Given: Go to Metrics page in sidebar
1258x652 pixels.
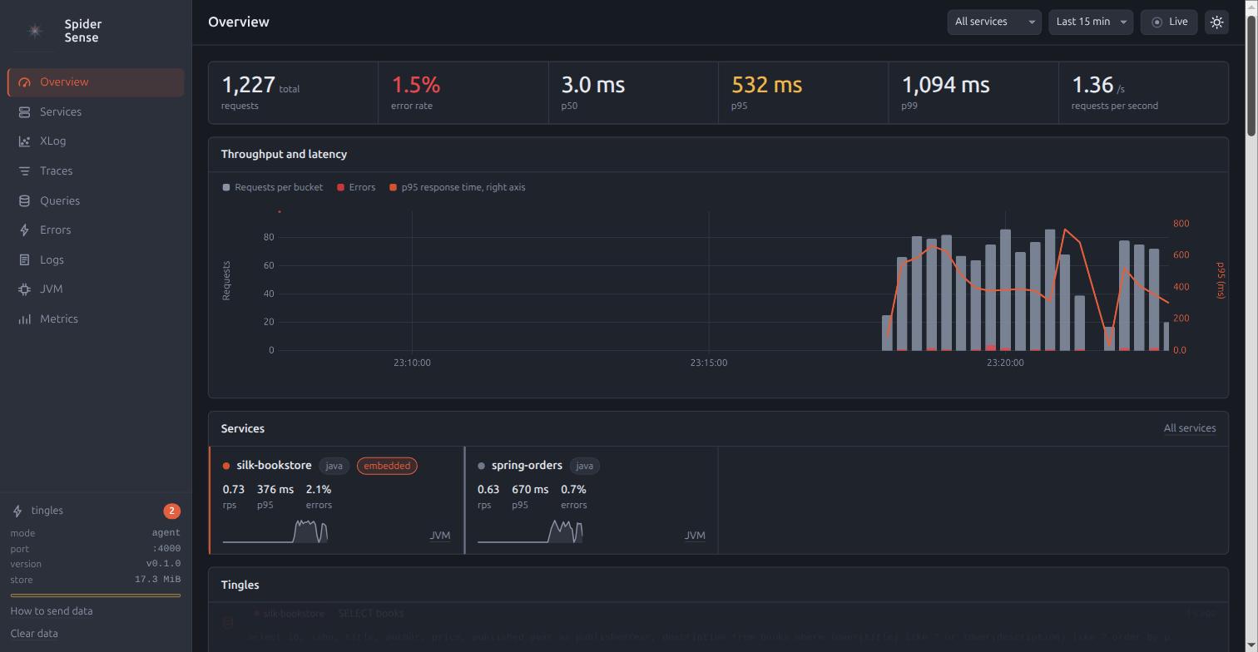Looking at the screenshot, I should click(x=96, y=319).
